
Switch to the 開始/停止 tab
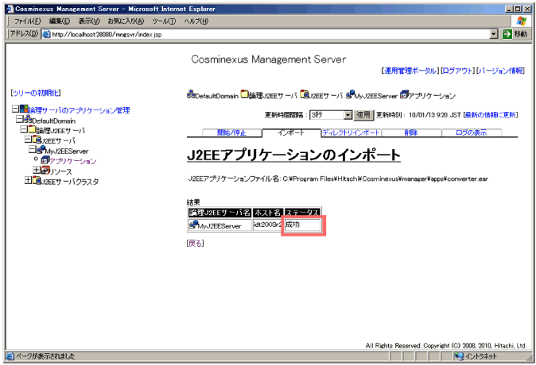(231, 133)
